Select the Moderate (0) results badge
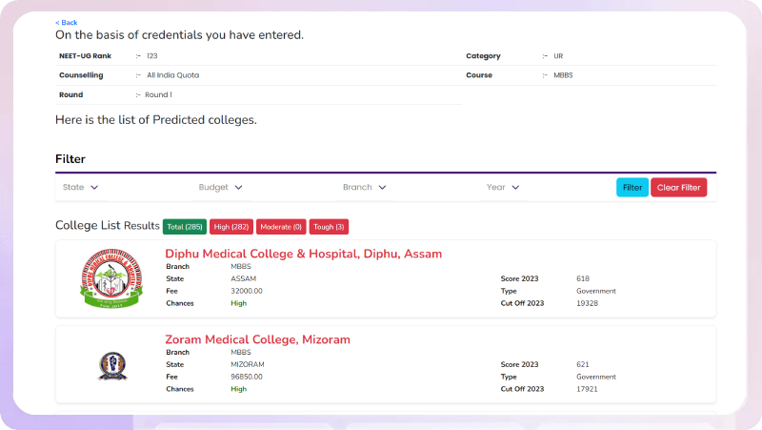 click(x=281, y=226)
